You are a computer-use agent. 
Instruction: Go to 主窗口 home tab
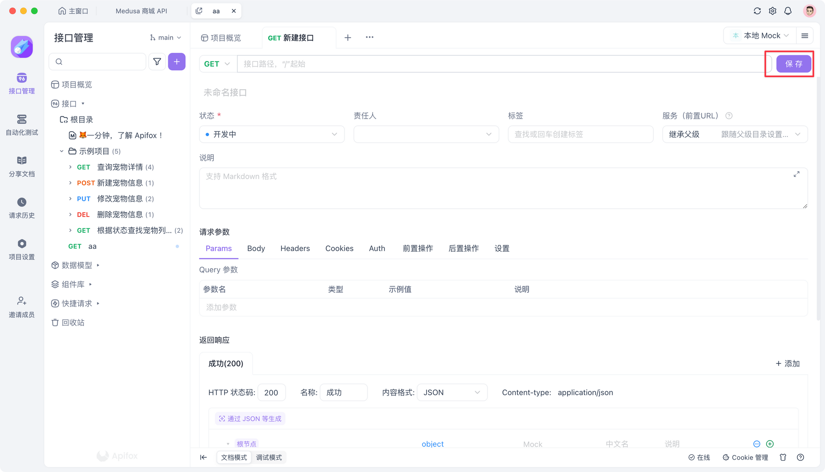pos(73,11)
